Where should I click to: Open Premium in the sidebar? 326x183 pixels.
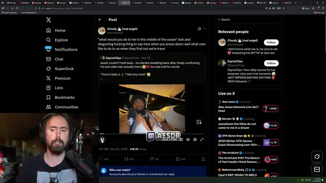pos(58,78)
